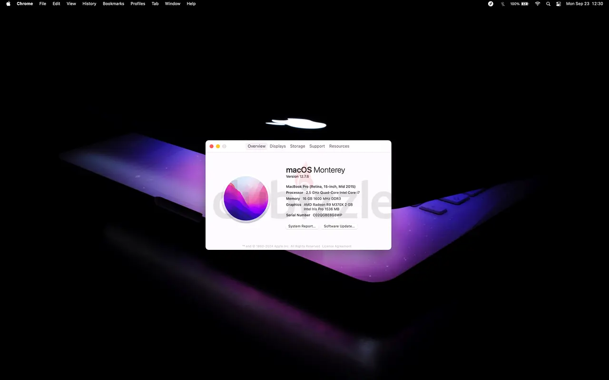Open the Help menu
Viewport: 609px width, 380px height.
pos(191,4)
